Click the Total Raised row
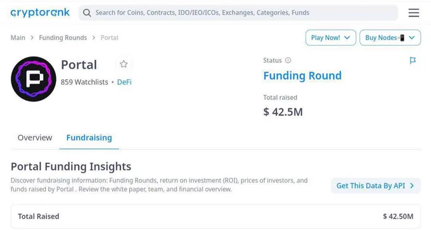 (x=215, y=216)
